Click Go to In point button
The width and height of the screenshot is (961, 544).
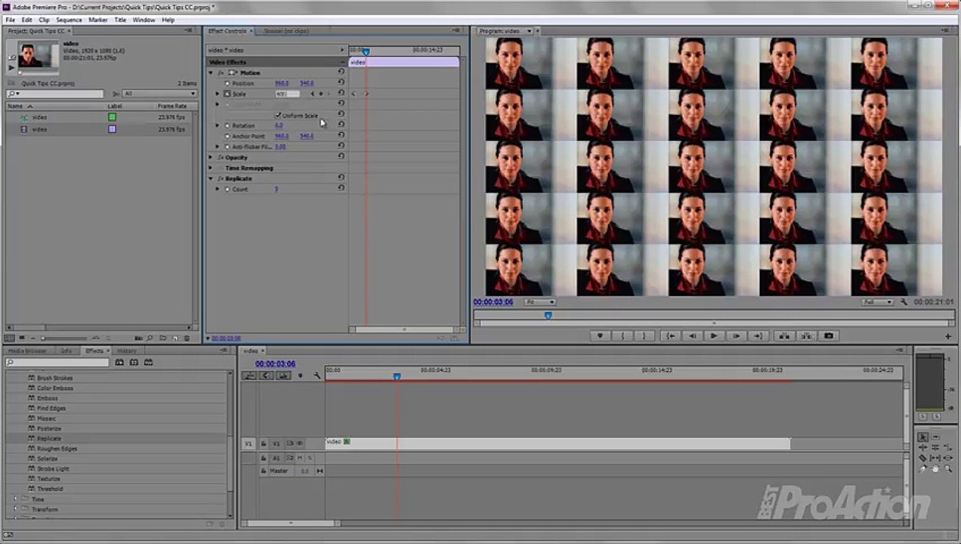(x=669, y=336)
